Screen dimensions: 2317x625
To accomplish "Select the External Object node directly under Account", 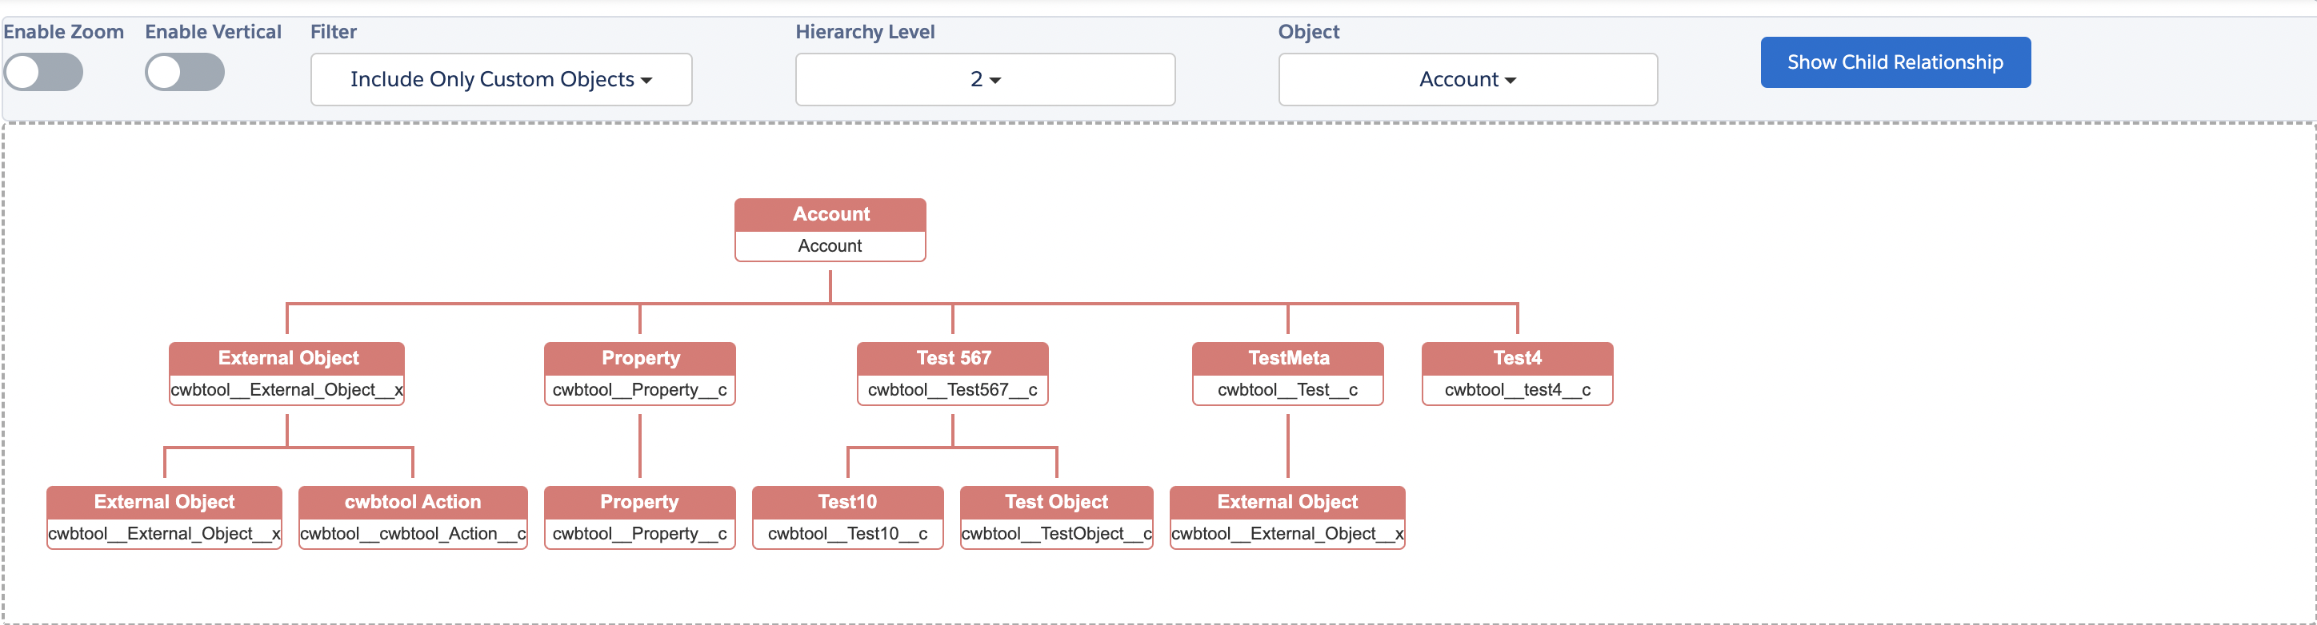I will [287, 373].
